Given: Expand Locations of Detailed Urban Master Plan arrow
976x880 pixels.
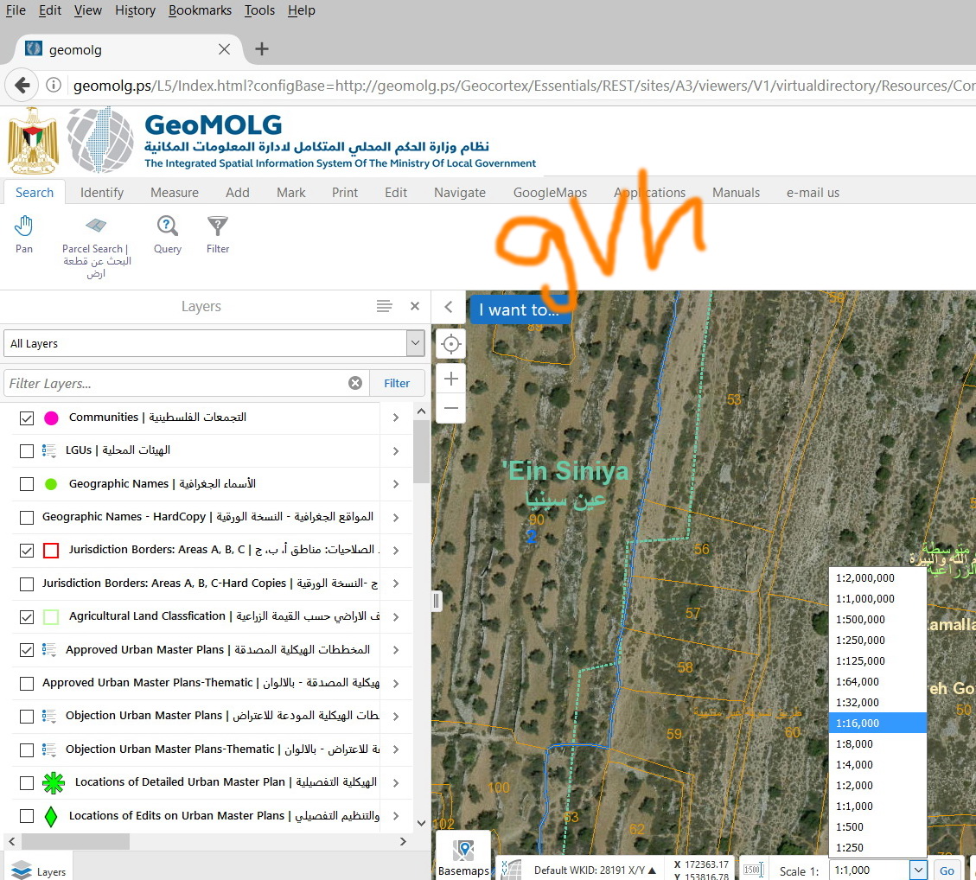Looking at the screenshot, I should click(396, 783).
